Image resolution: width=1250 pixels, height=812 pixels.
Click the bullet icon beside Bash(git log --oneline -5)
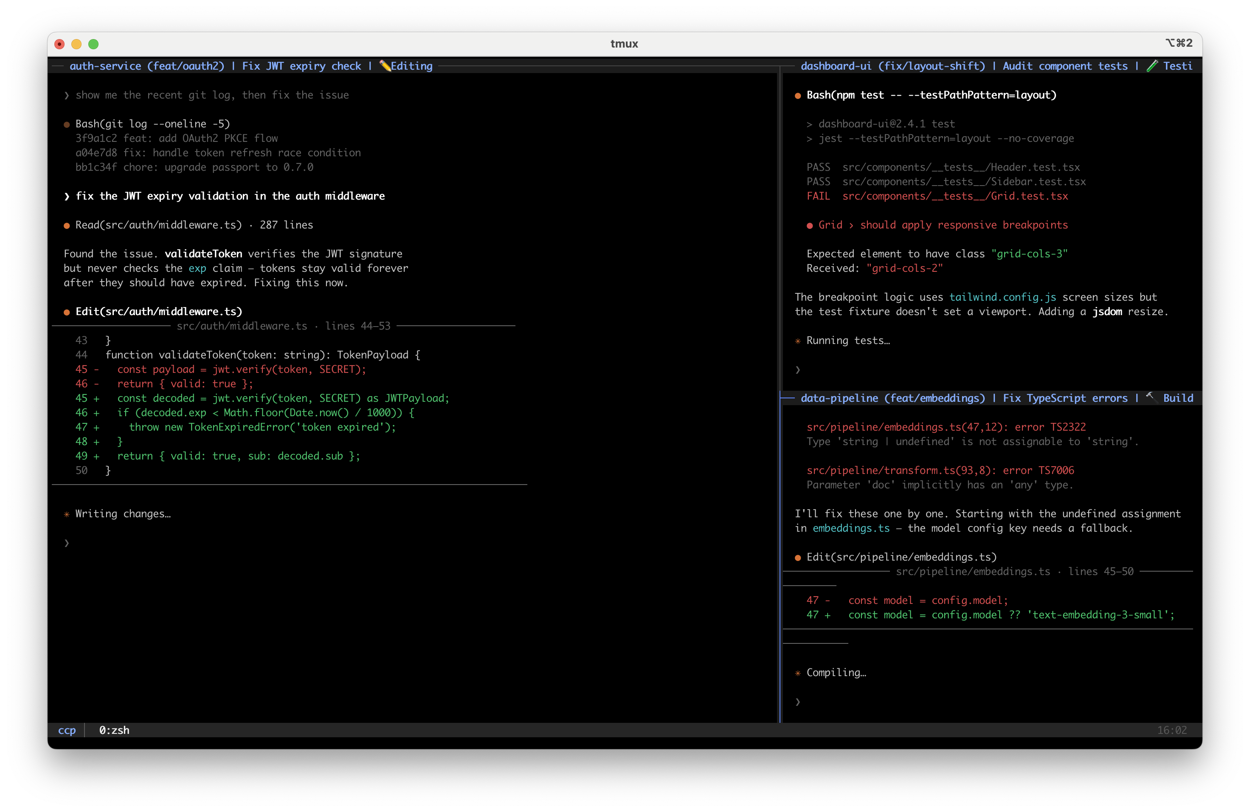67,124
